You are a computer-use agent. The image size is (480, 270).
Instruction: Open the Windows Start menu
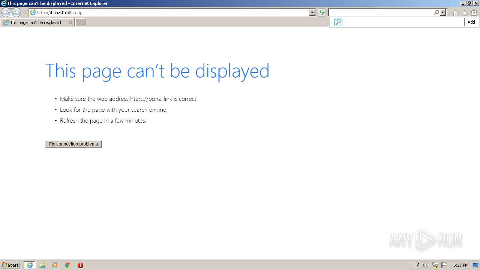tap(10, 265)
